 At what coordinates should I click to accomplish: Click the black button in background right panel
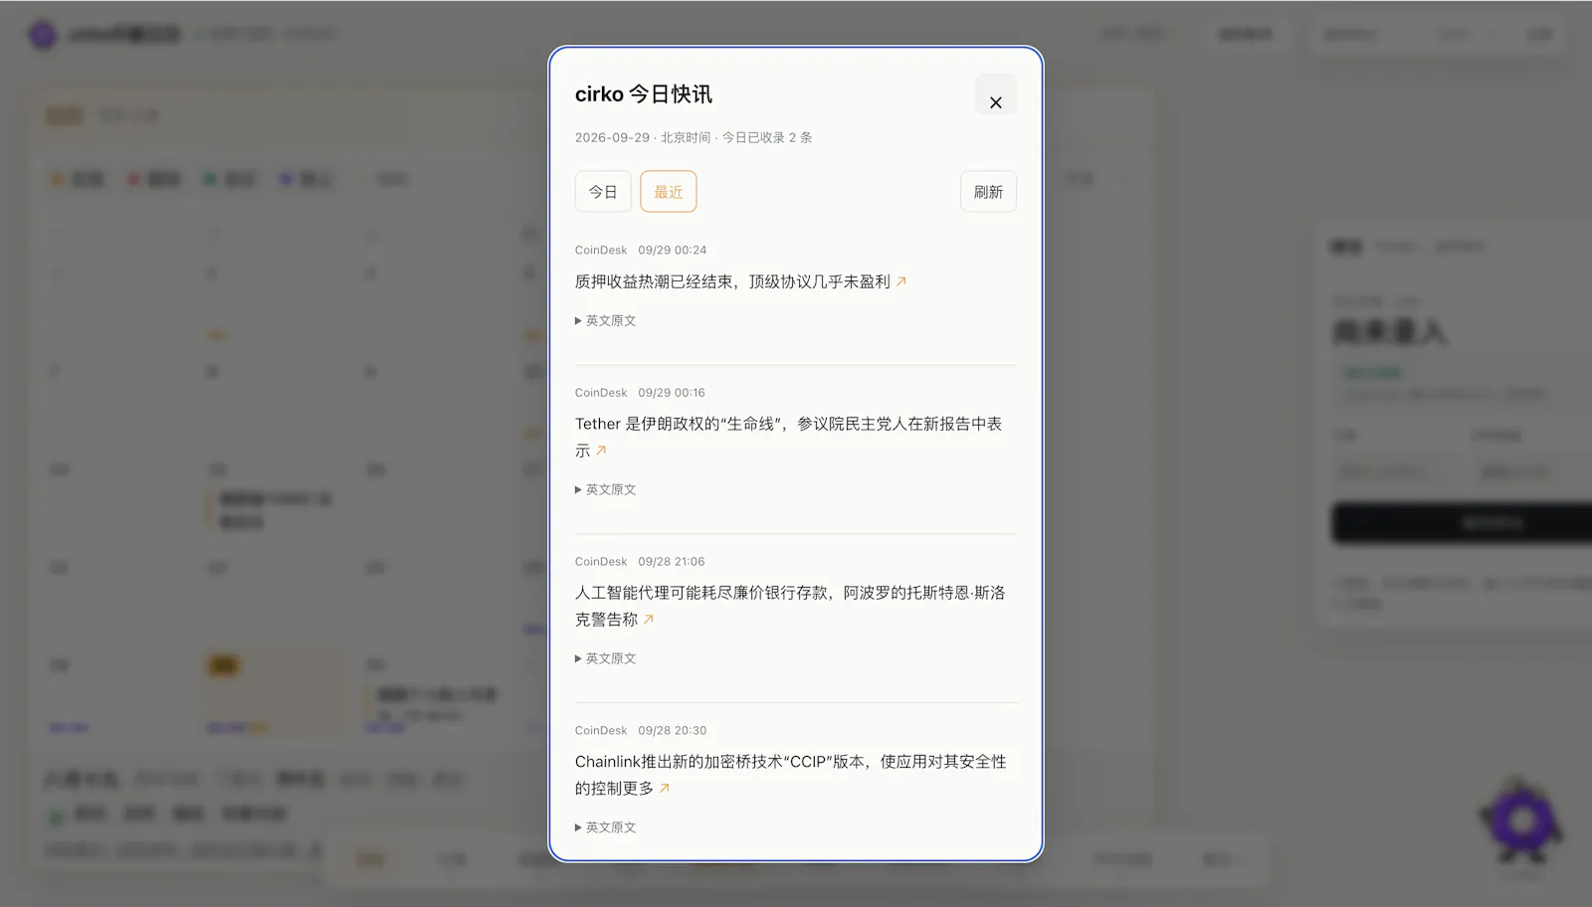(x=1462, y=523)
